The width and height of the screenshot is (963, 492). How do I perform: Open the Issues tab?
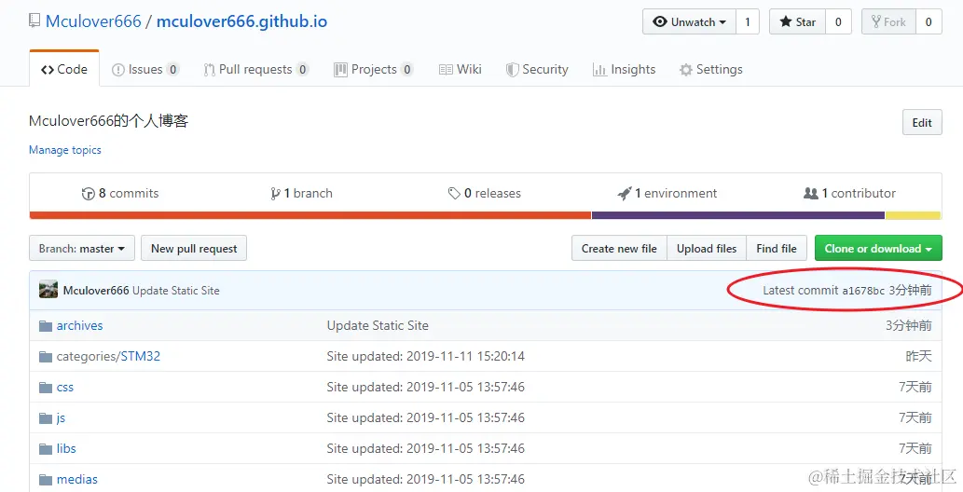click(145, 69)
